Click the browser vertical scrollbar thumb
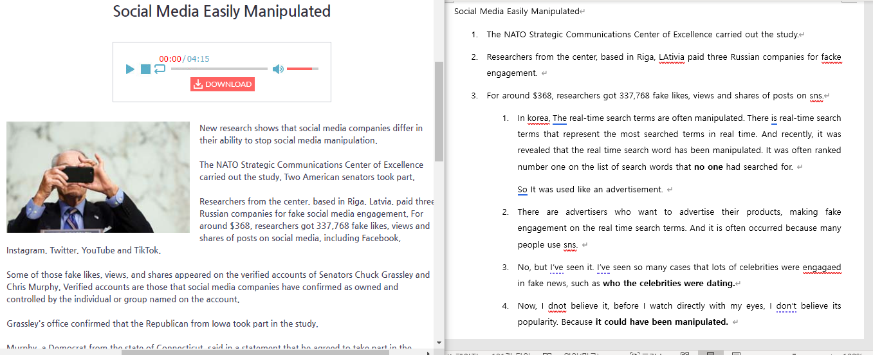The width and height of the screenshot is (873, 355). click(439, 111)
